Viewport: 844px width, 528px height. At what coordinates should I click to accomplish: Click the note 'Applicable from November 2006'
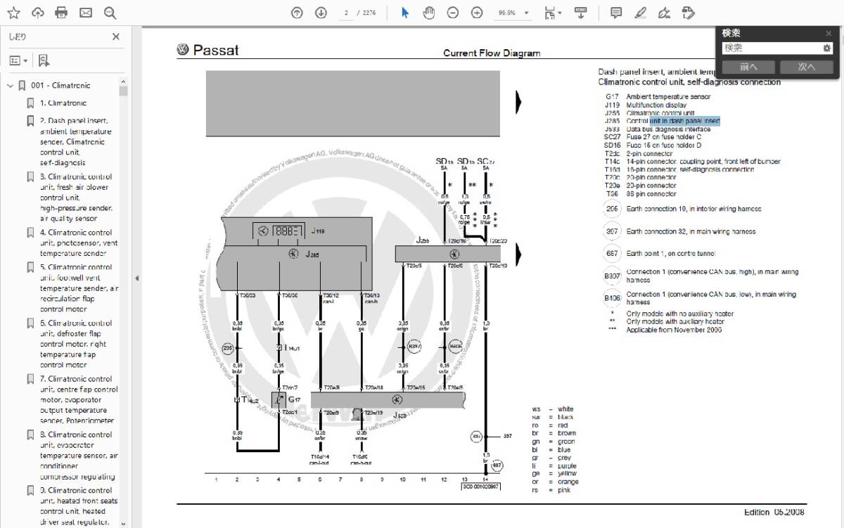[674, 330]
